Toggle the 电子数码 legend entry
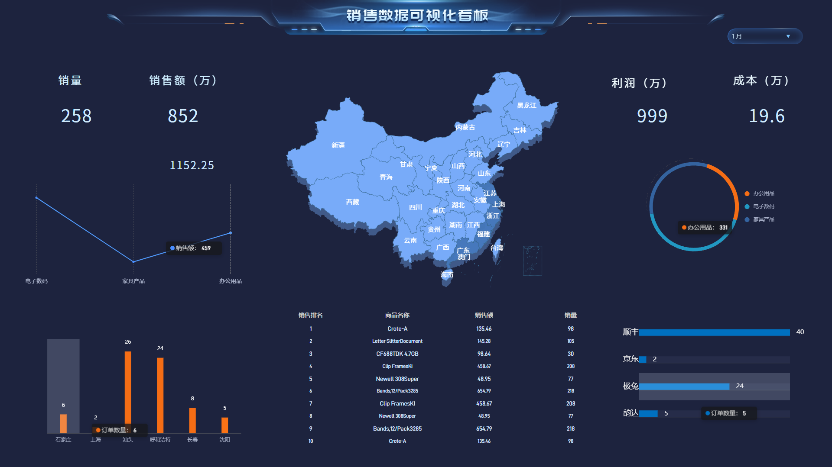 [759, 206]
